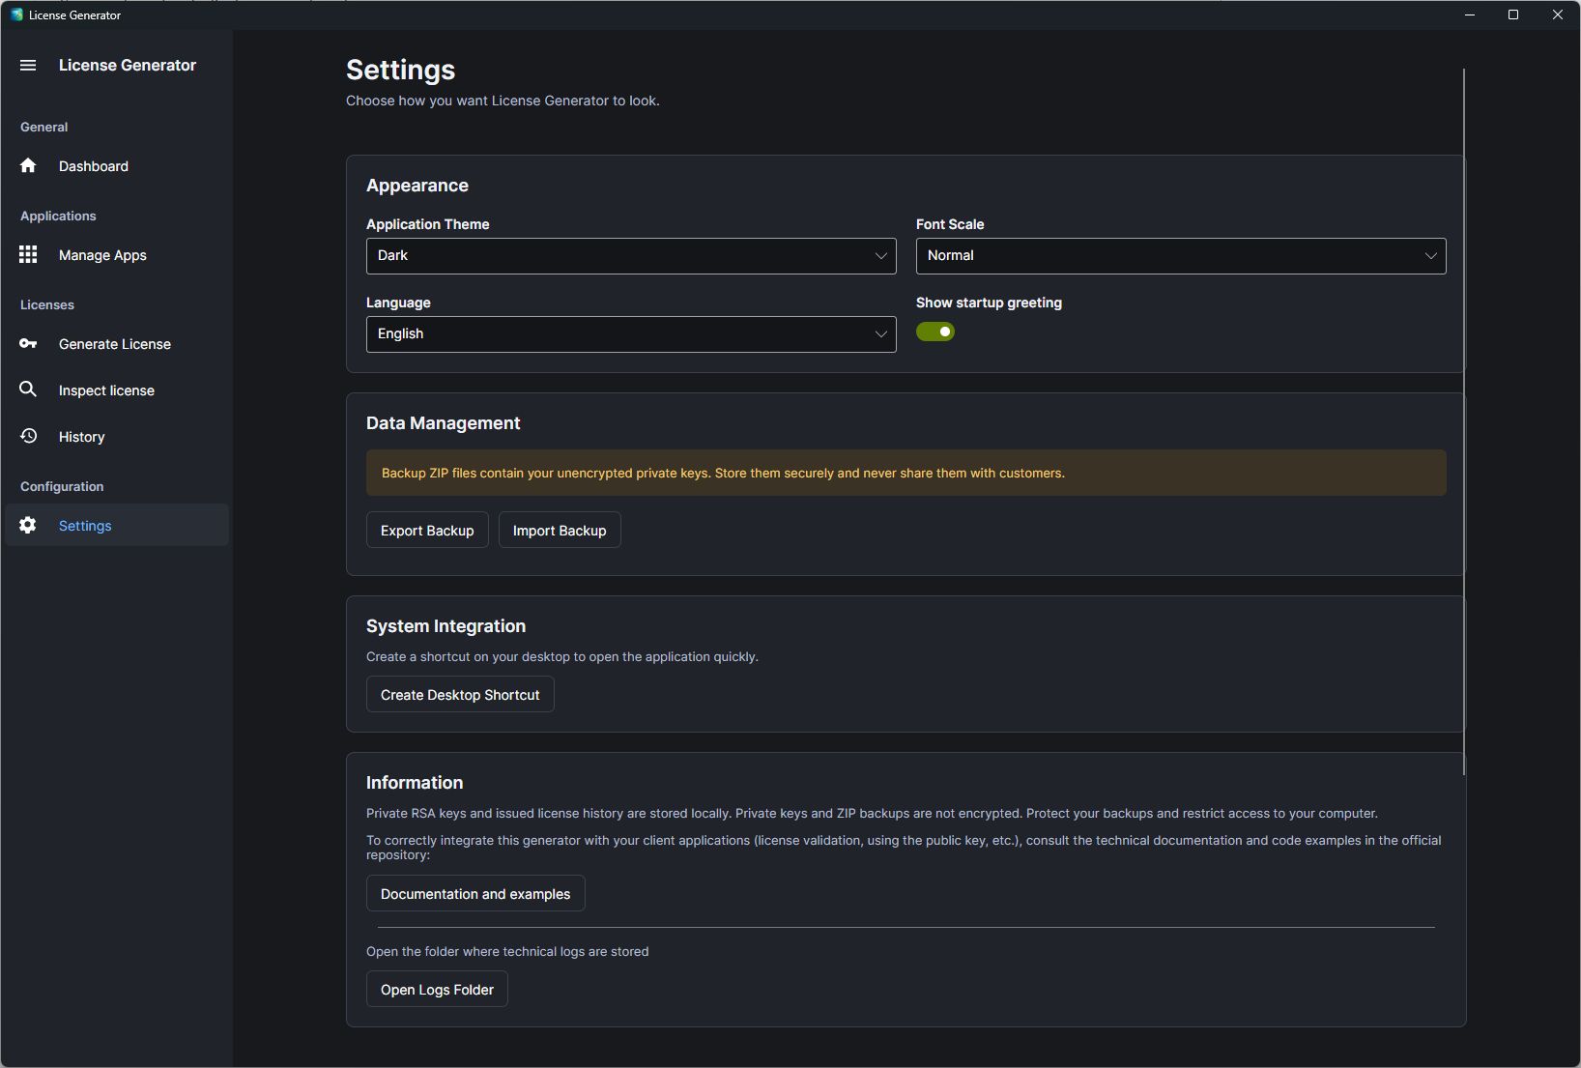Click the Data Management heading
The image size is (1581, 1068).
pyautogui.click(x=443, y=423)
